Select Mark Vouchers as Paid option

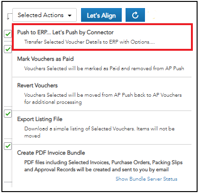(102, 64)
